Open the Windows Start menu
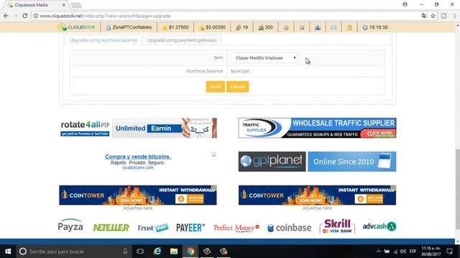The height and width of the screenshot is (258, 460). pos(8,252)
